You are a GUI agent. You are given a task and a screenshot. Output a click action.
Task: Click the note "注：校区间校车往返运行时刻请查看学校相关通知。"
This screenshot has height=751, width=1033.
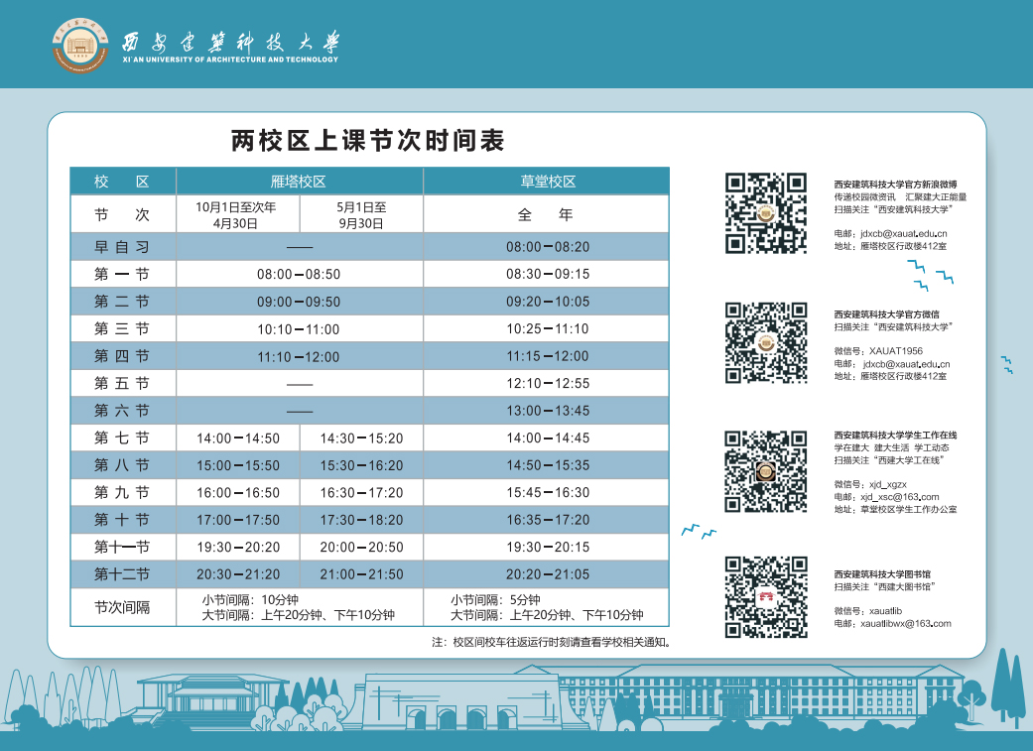(x=551, y=642)
